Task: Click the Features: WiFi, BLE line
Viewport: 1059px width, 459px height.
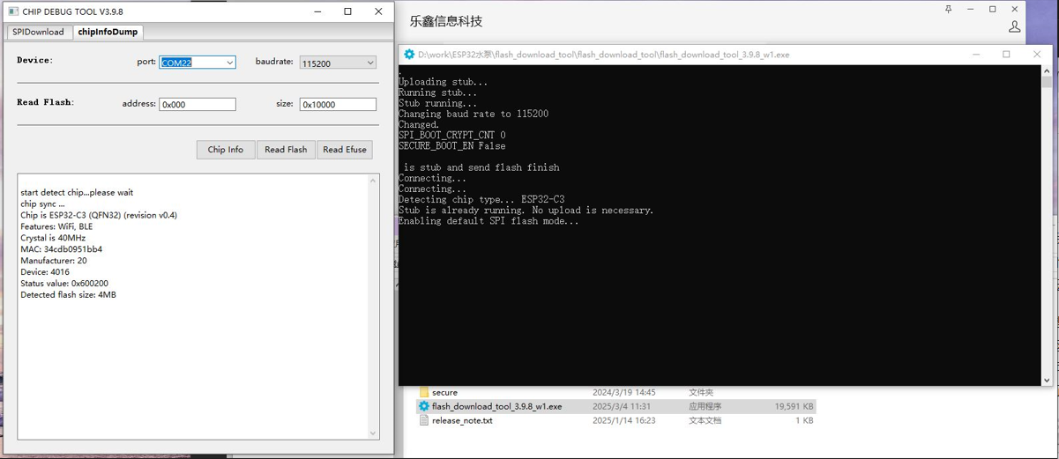Action: [x=56, y=226]
